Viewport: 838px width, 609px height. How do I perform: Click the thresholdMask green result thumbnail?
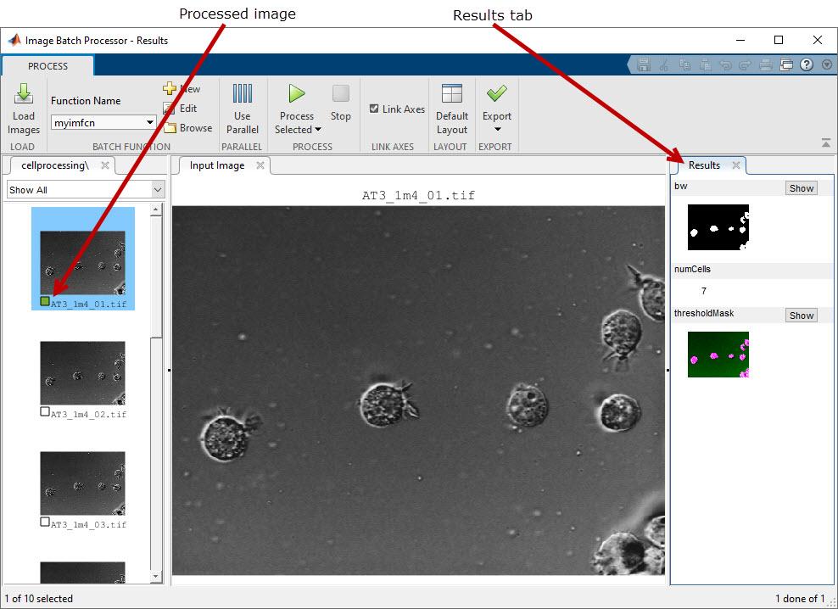718,355
